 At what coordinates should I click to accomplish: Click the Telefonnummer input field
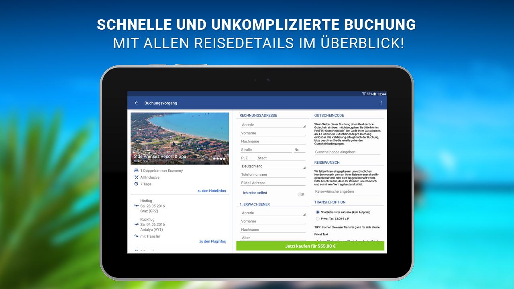(273, 175)
